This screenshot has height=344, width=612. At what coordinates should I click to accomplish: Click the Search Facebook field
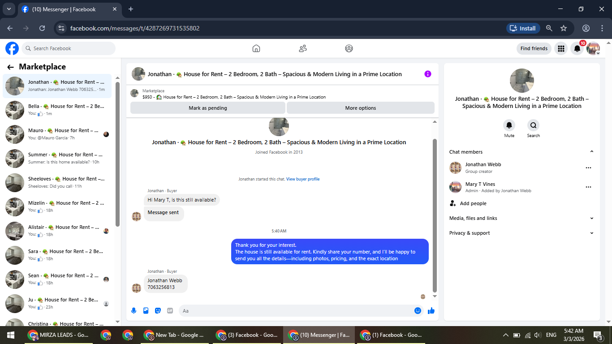[x=69, y=48]
